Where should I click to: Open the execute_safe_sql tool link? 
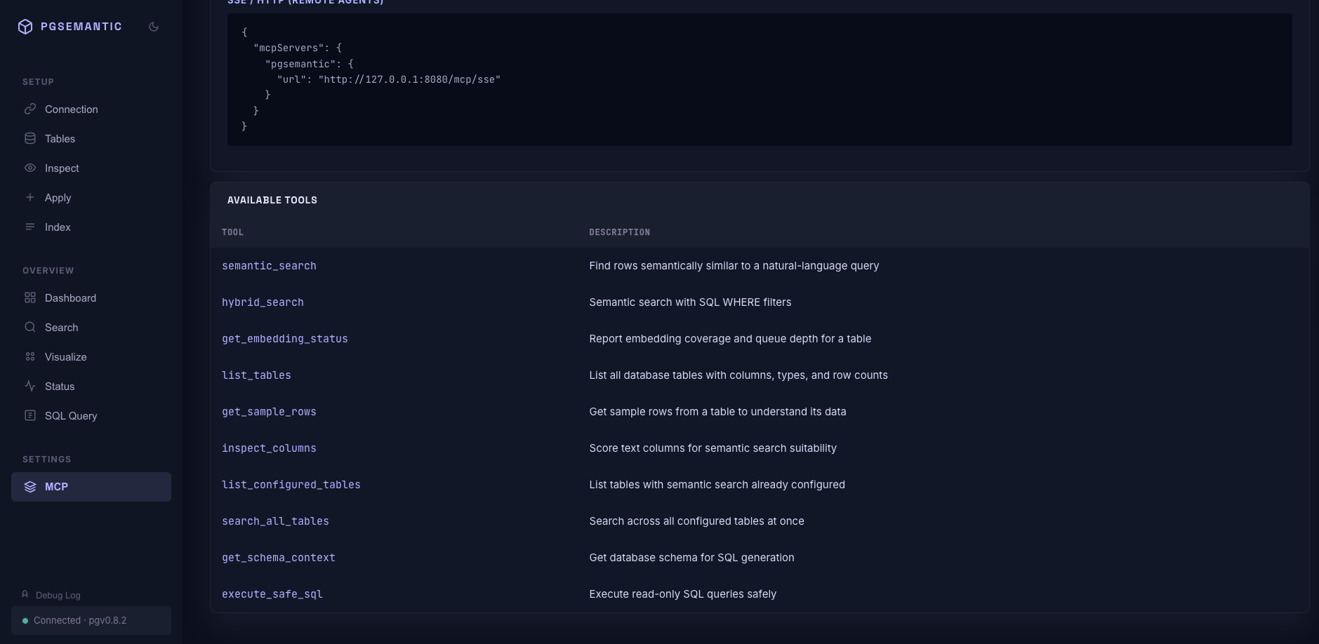[x=272, y=593]
